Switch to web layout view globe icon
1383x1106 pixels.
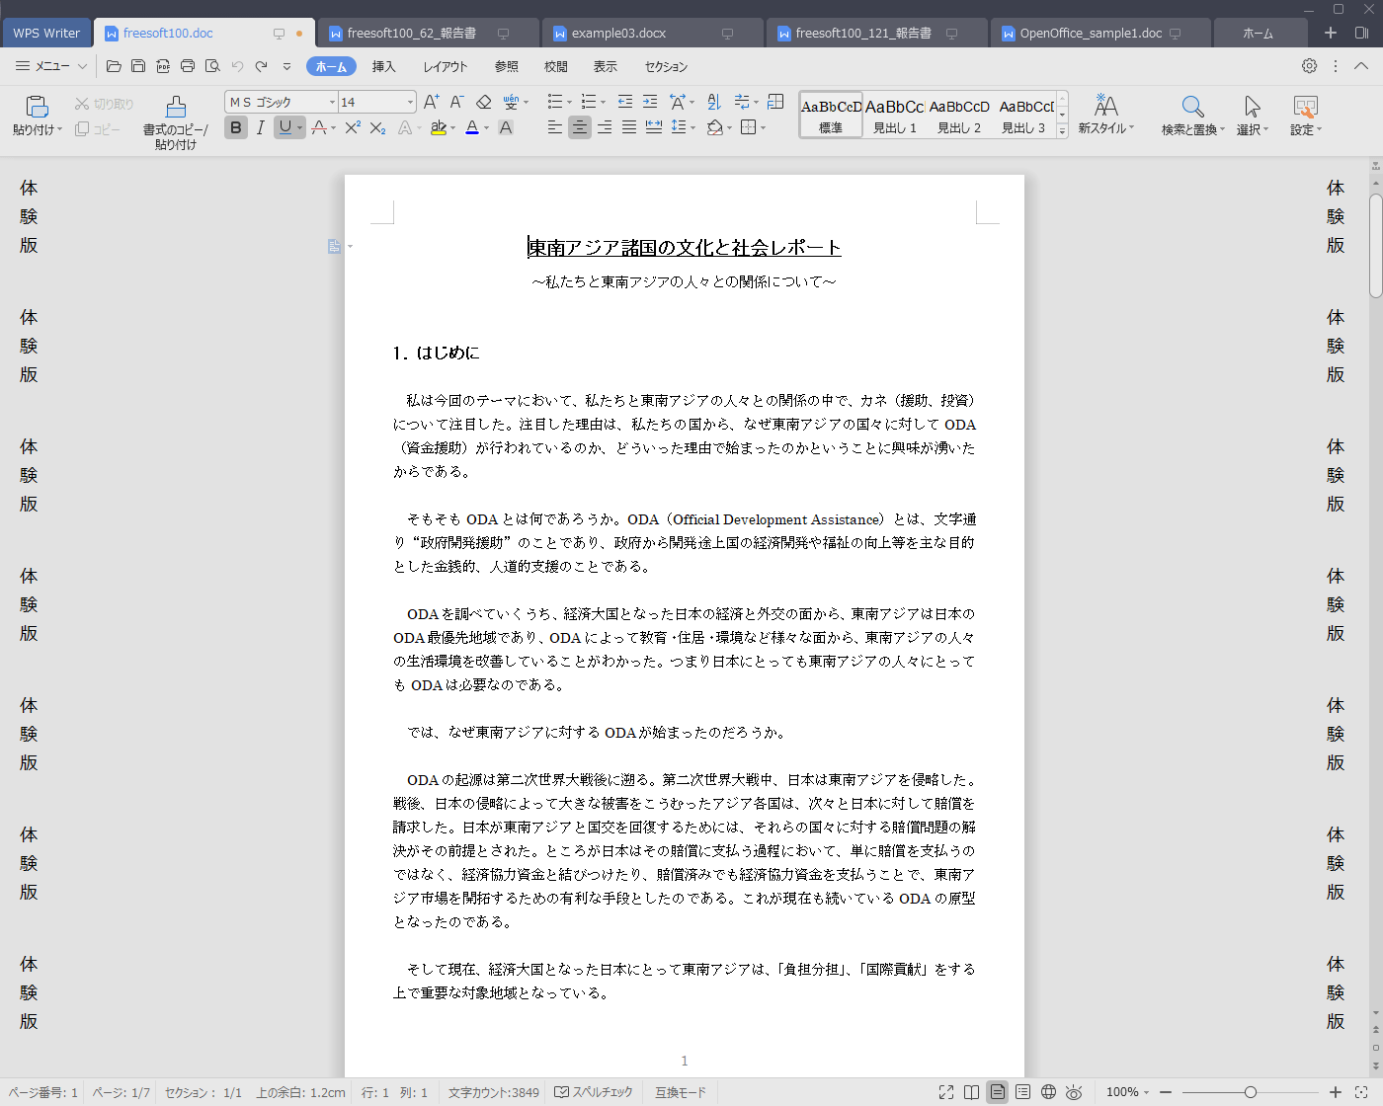(1048, 1092)
